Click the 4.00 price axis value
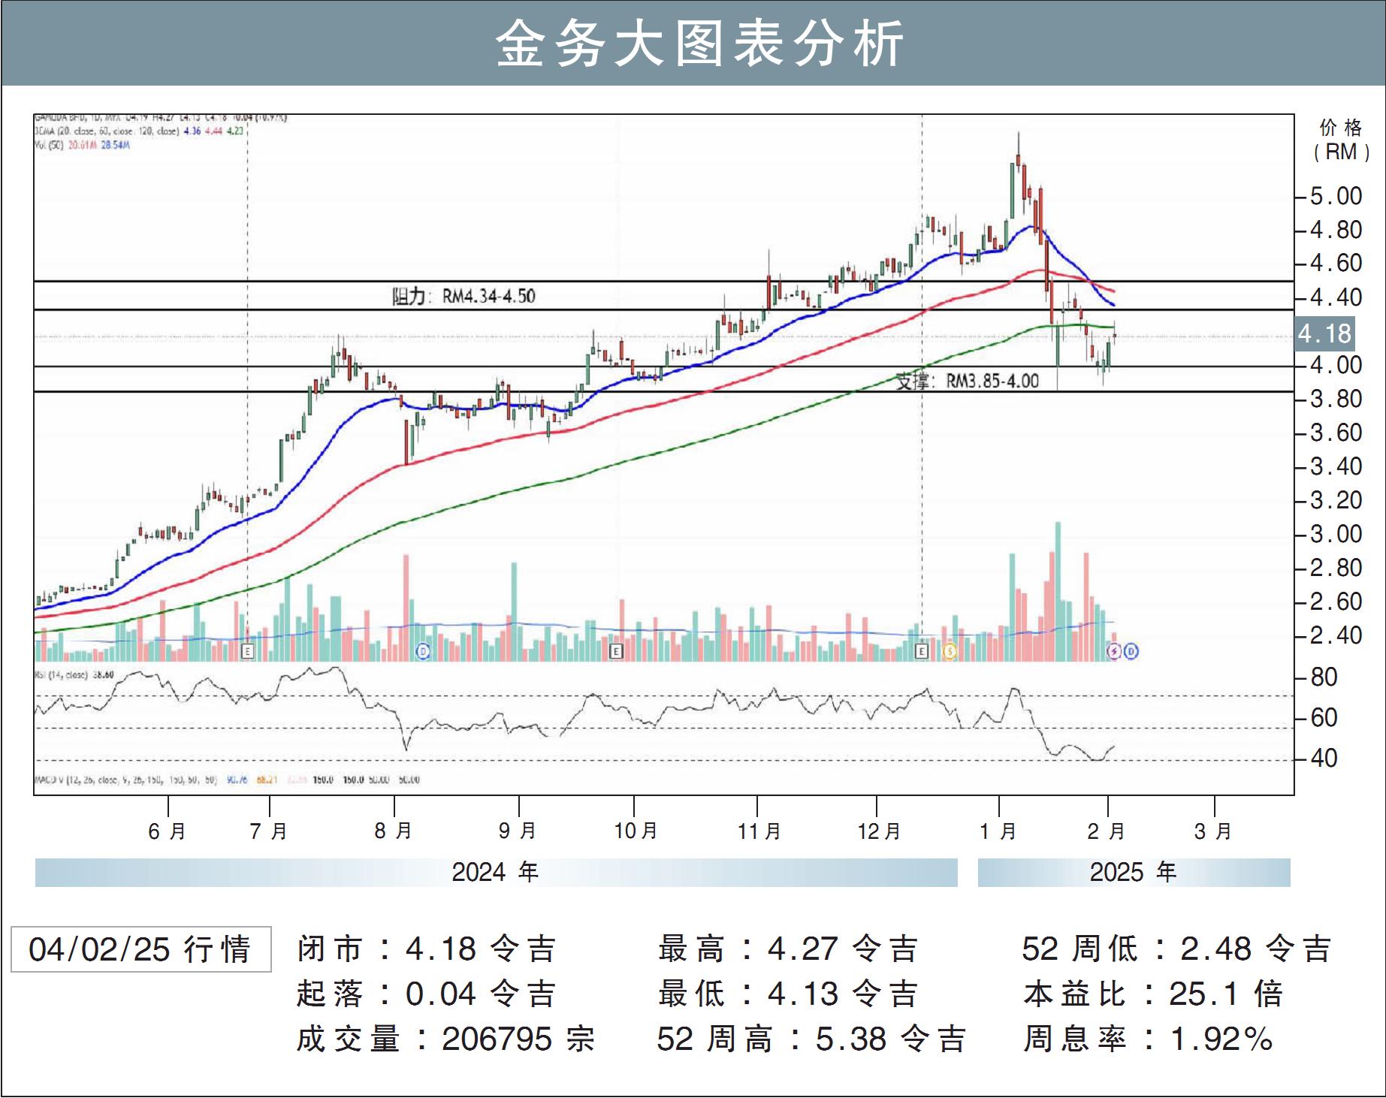 [x=1336, y=366]
